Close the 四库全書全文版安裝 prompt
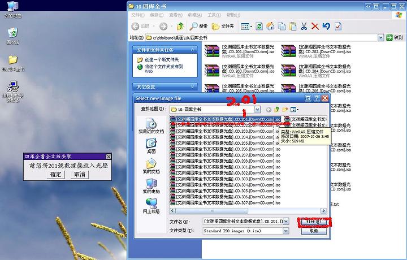Image resolution: width=407 pixels, height=260 pixels. pyautogui.click(x=109, y=157)
